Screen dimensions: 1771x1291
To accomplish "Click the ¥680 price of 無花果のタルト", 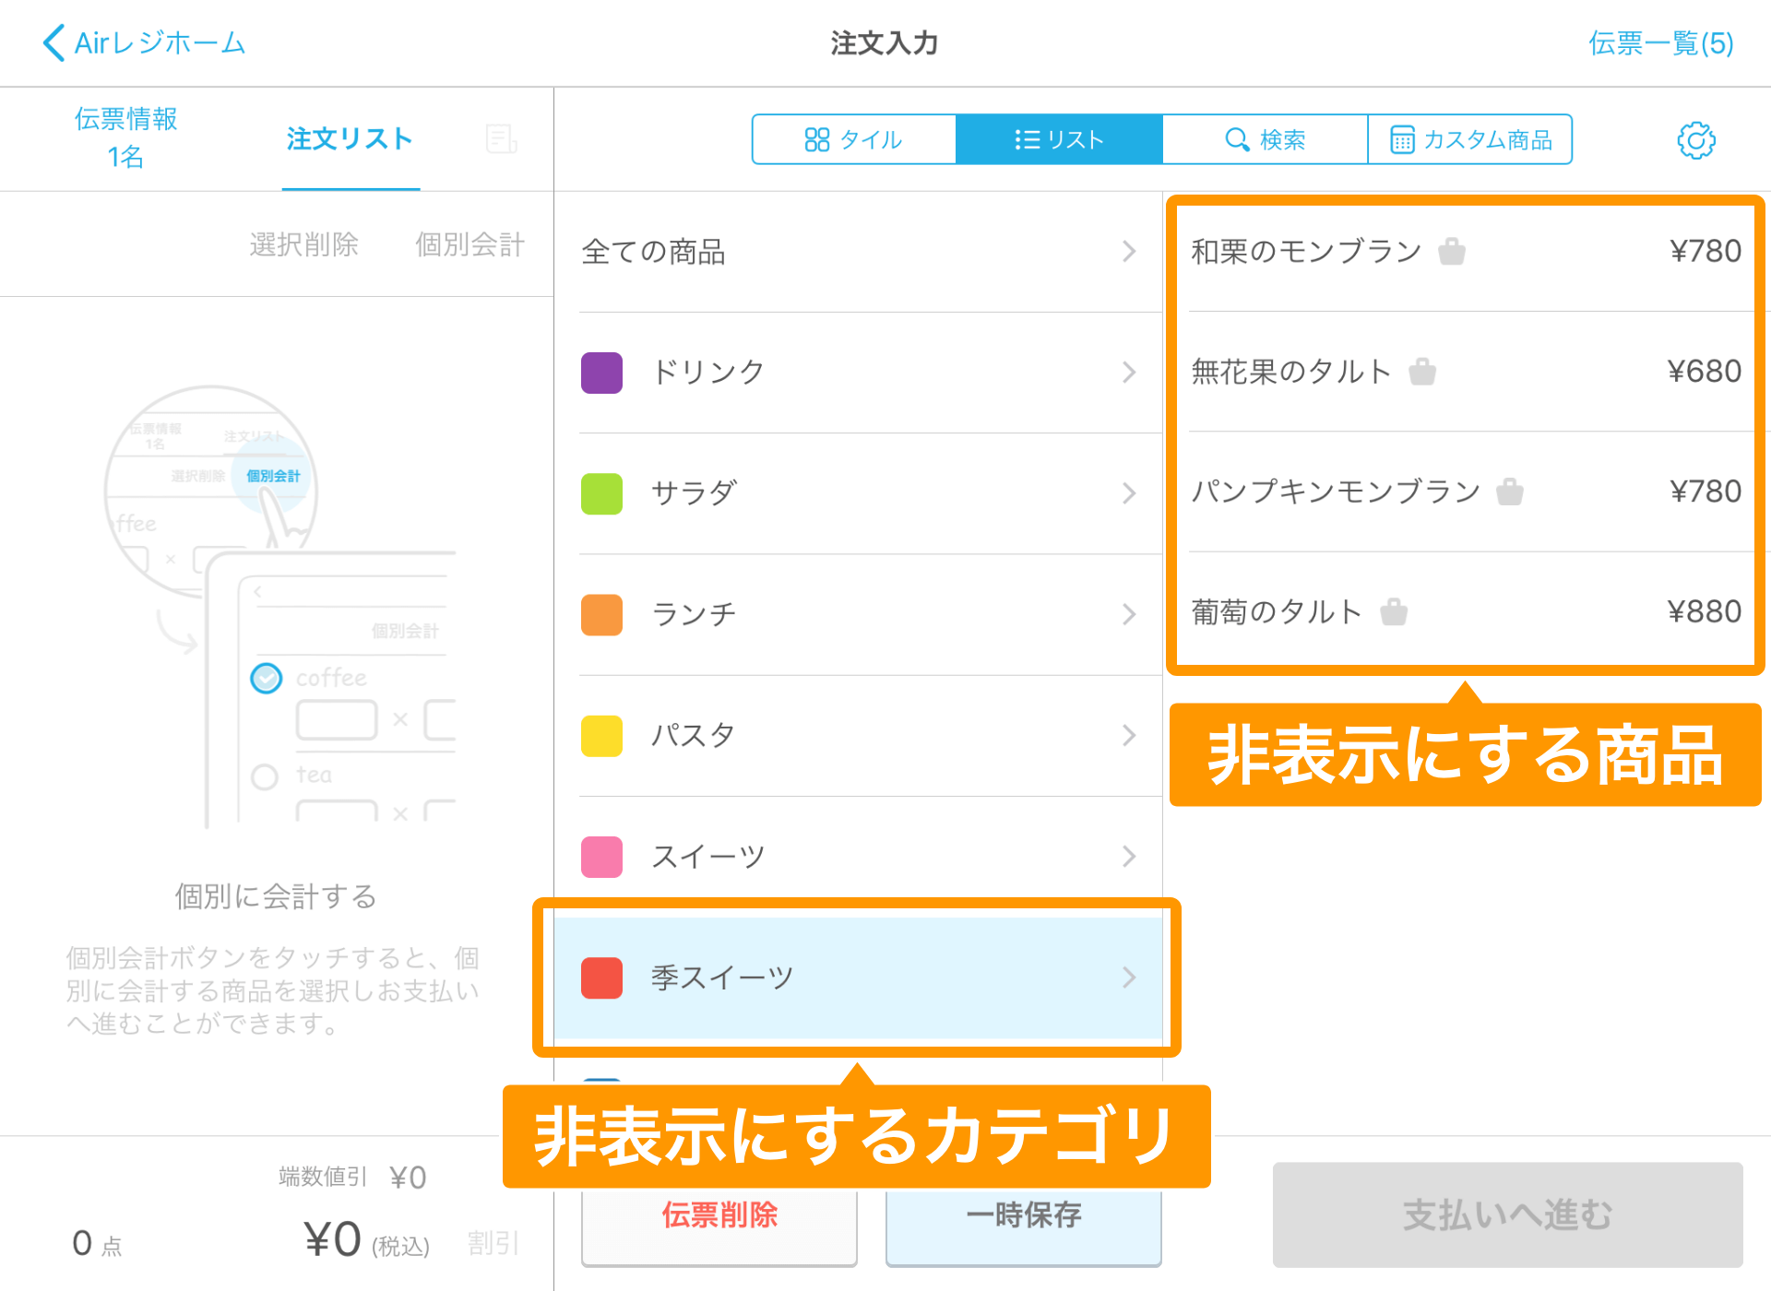I will [x=1705, y=372].
